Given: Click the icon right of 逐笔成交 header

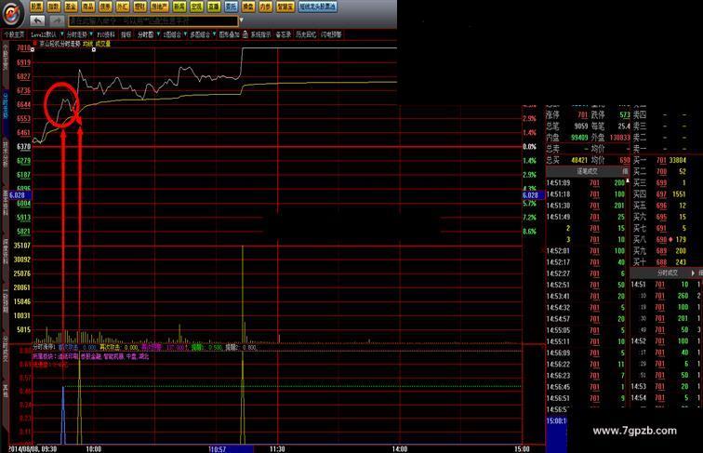Looking at the screenshot, I should [x=625, y=171].
